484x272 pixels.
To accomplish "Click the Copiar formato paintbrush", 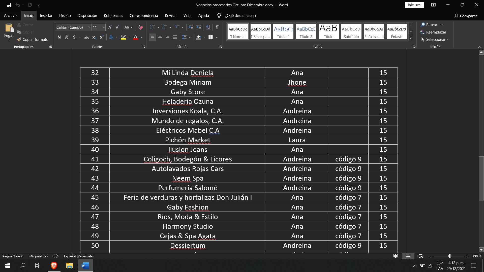I will click(x=33, y=39).
